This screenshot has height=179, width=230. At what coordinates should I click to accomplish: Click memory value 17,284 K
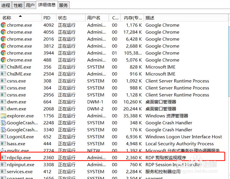point(133,32)
